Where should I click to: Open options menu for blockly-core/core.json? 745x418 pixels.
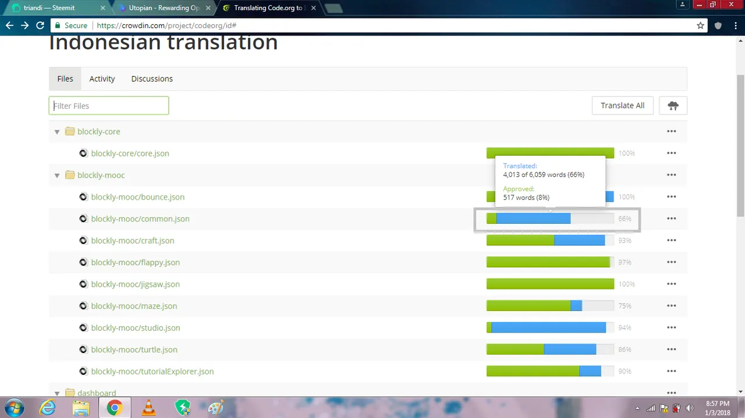672,153
